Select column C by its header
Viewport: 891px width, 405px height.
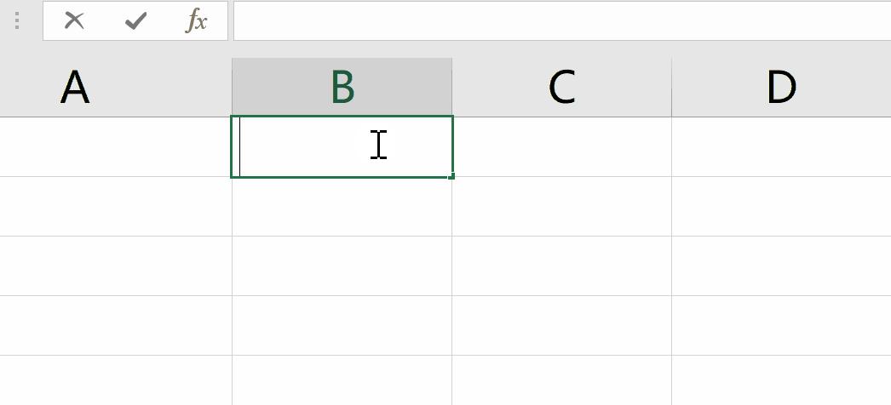pos(561,87)
